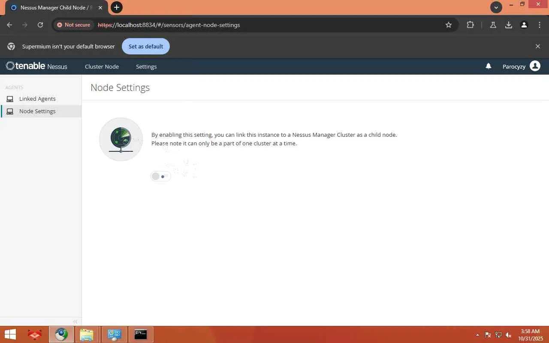Click the Supermium browser taskbar icon

61,334
